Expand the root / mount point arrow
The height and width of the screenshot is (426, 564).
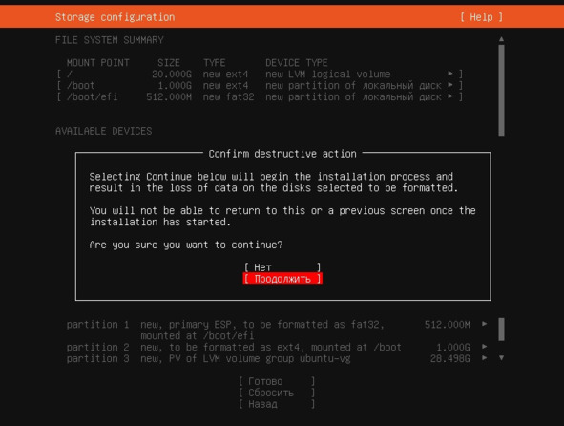coord(450,74)
